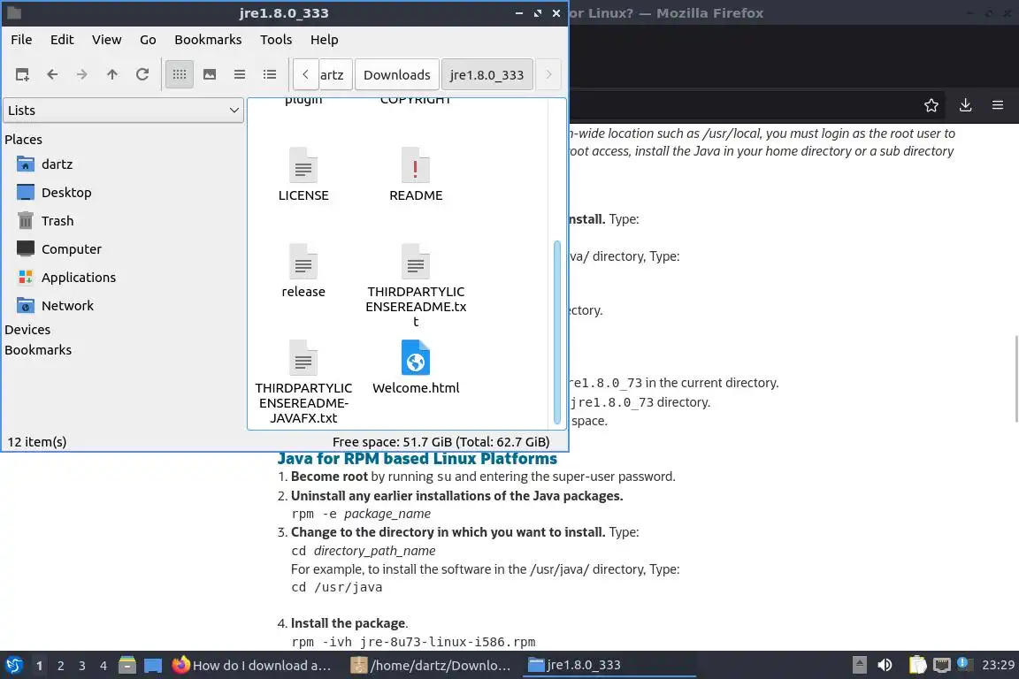Open removable media eject tray icon

[x=859, y=665]
